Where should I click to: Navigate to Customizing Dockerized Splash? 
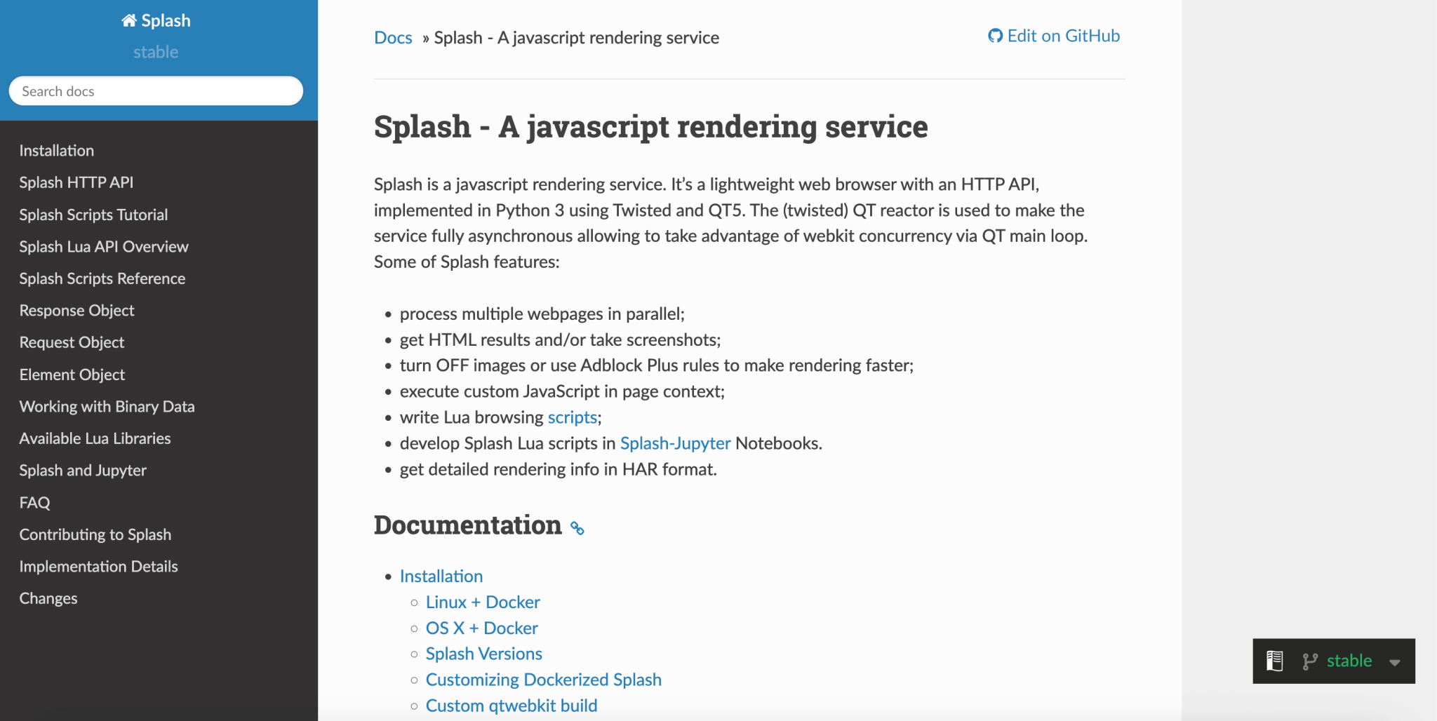(x=543, y=680)
